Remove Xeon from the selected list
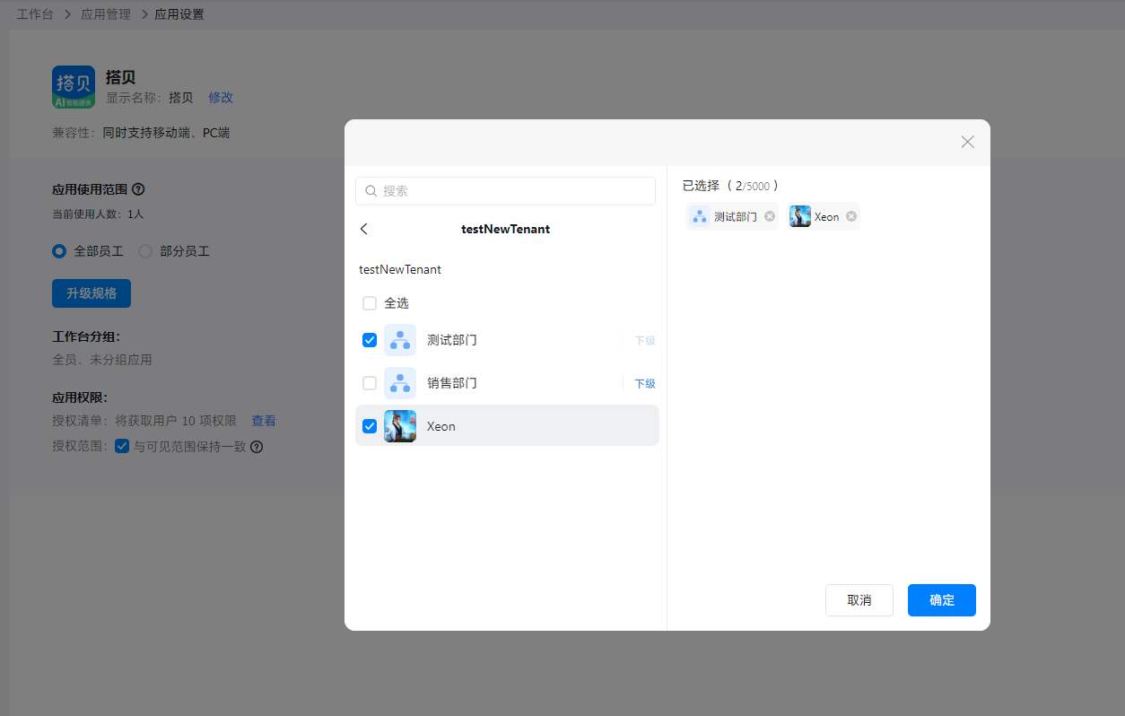This screenshot has height=716, width=1125. coord(851,216)
